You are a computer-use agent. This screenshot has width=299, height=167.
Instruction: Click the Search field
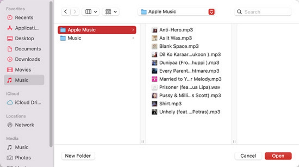pos(263,12)
